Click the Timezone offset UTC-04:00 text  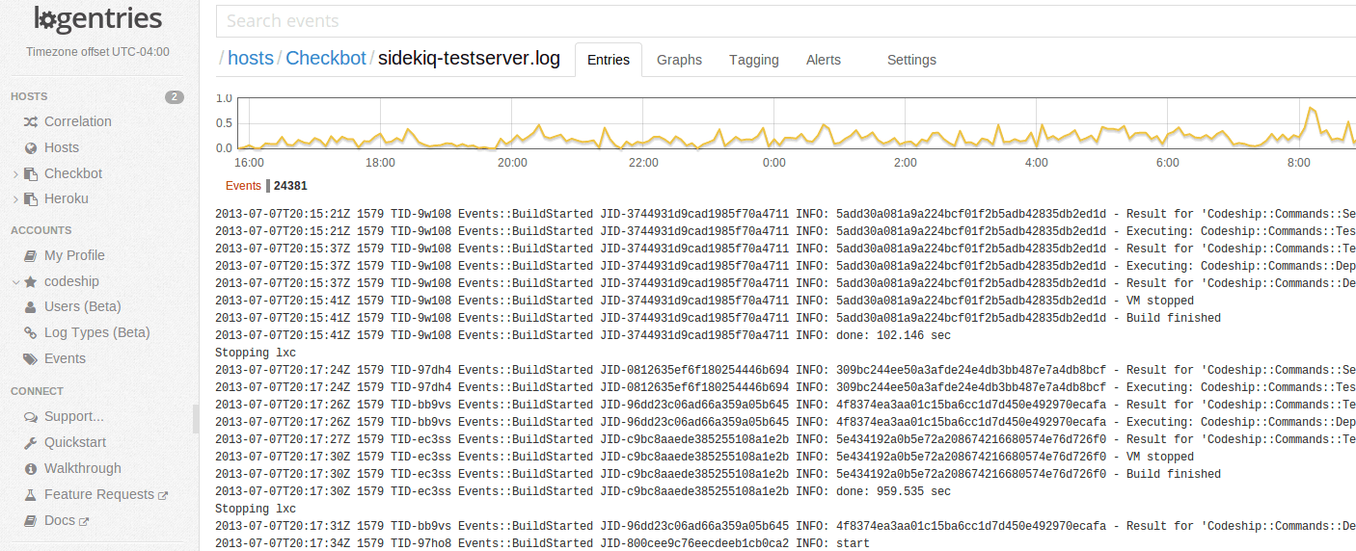[x=97, y=52]
